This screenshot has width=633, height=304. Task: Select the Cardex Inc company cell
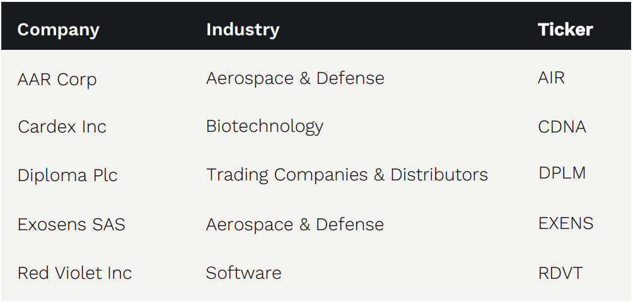62,127
